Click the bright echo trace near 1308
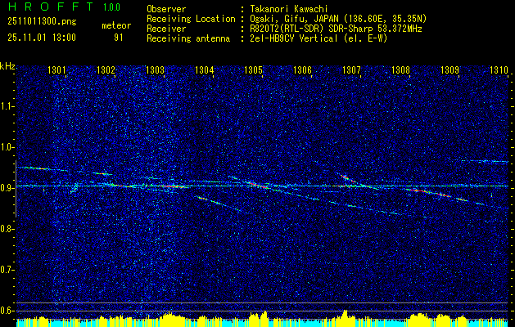 pos(430,193)
